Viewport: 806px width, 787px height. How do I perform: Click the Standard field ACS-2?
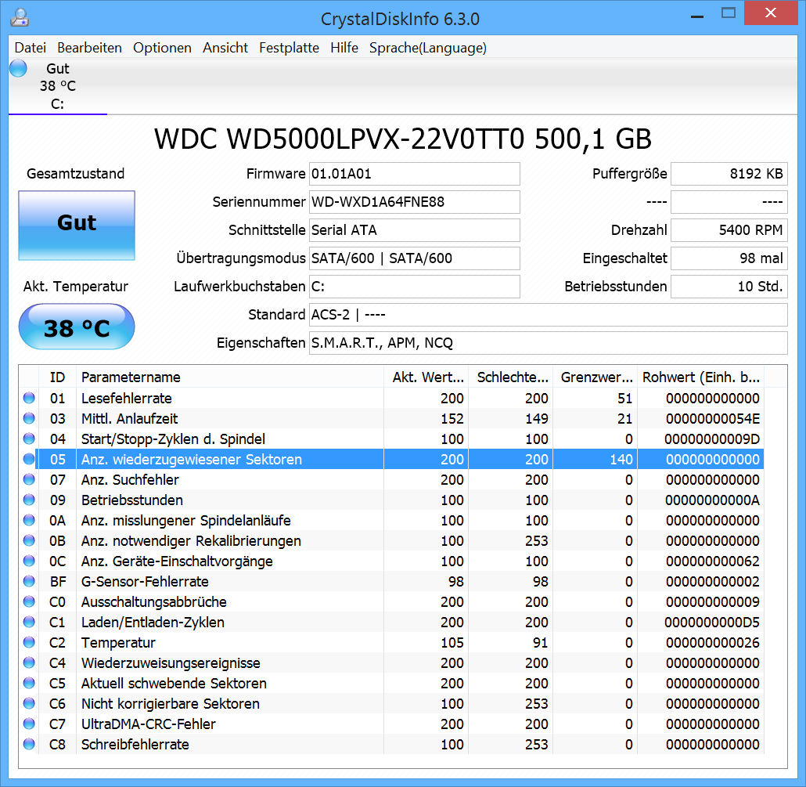coord(548,315)
